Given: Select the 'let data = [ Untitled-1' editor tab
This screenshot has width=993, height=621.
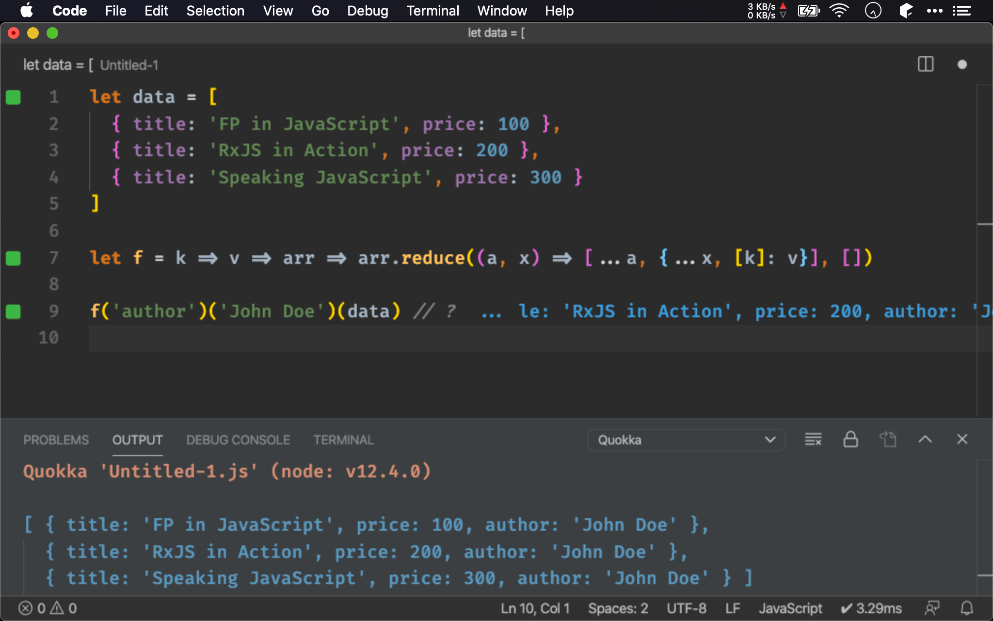Looking at the screenshot, I should pos(91,65).
